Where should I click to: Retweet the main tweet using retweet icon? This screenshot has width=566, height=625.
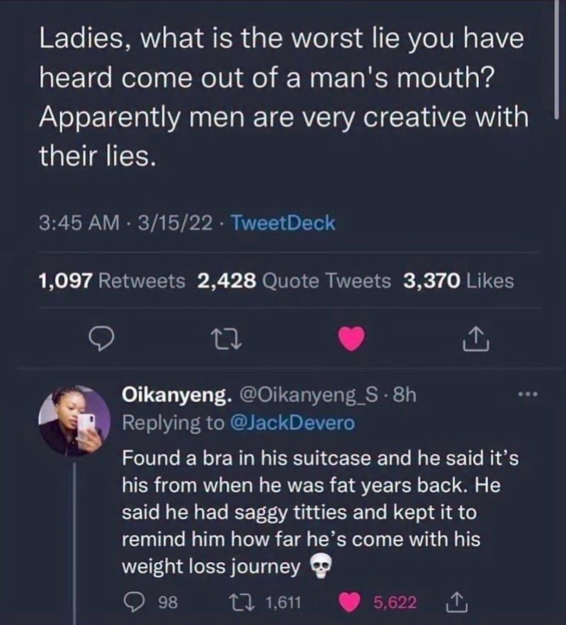tap(226, 340)
